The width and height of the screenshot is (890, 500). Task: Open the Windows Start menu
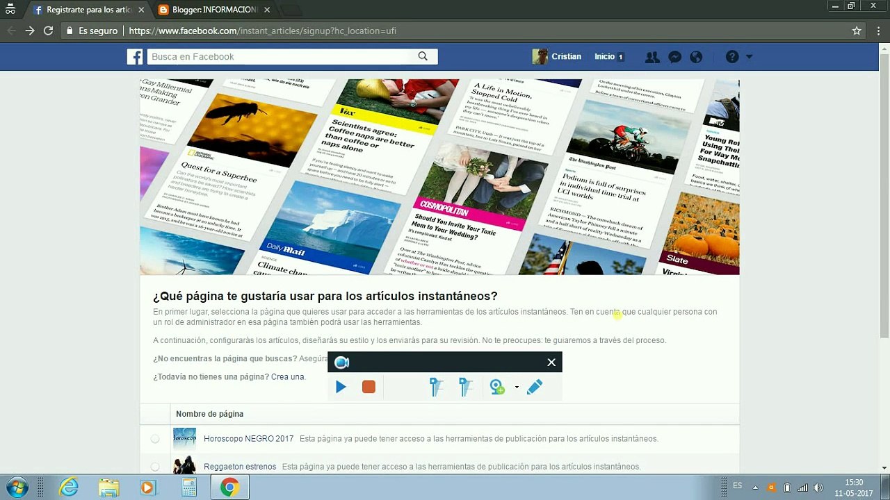point(17,487)
